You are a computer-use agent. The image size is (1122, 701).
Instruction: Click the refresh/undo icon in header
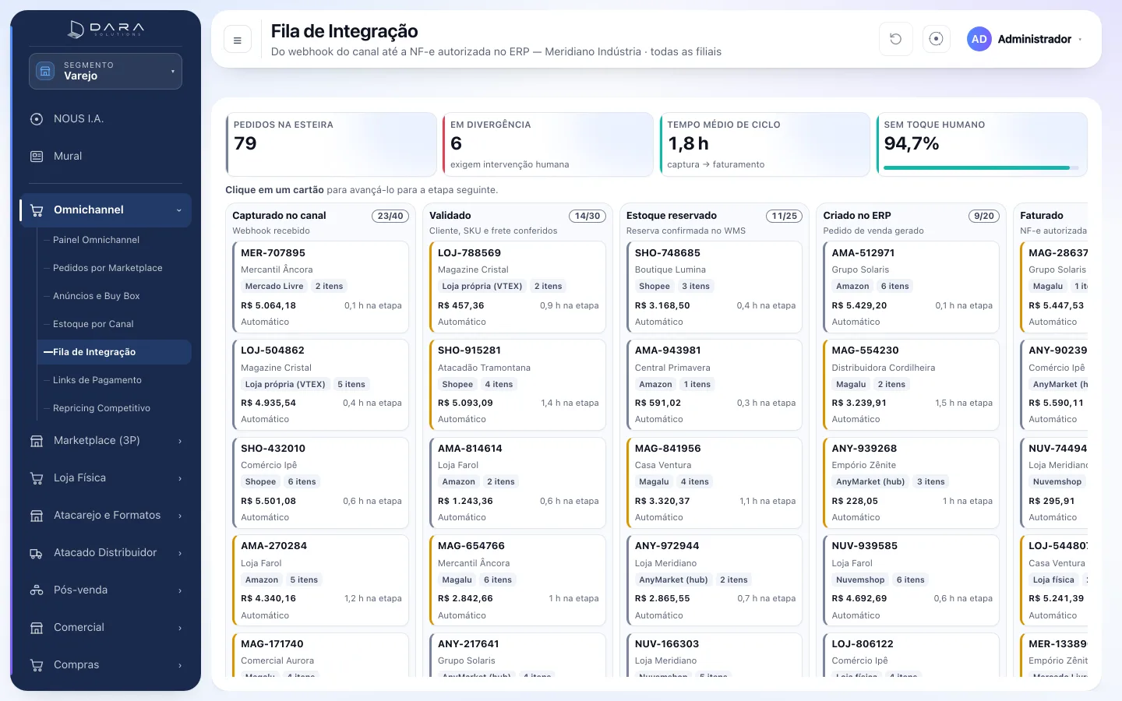click(x=896, y=39)
